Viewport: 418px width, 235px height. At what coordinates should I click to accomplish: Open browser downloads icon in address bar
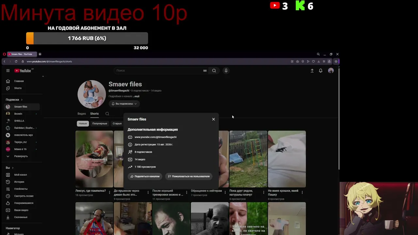[x=318, y=61]
